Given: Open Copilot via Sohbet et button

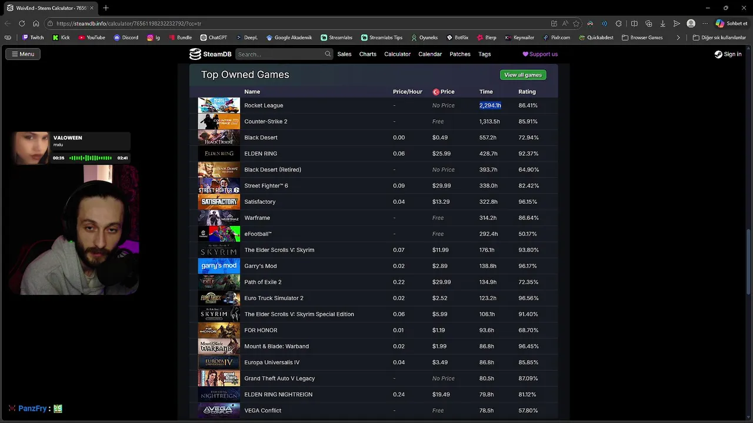Looking at the screenshot, I should (731, 23).
